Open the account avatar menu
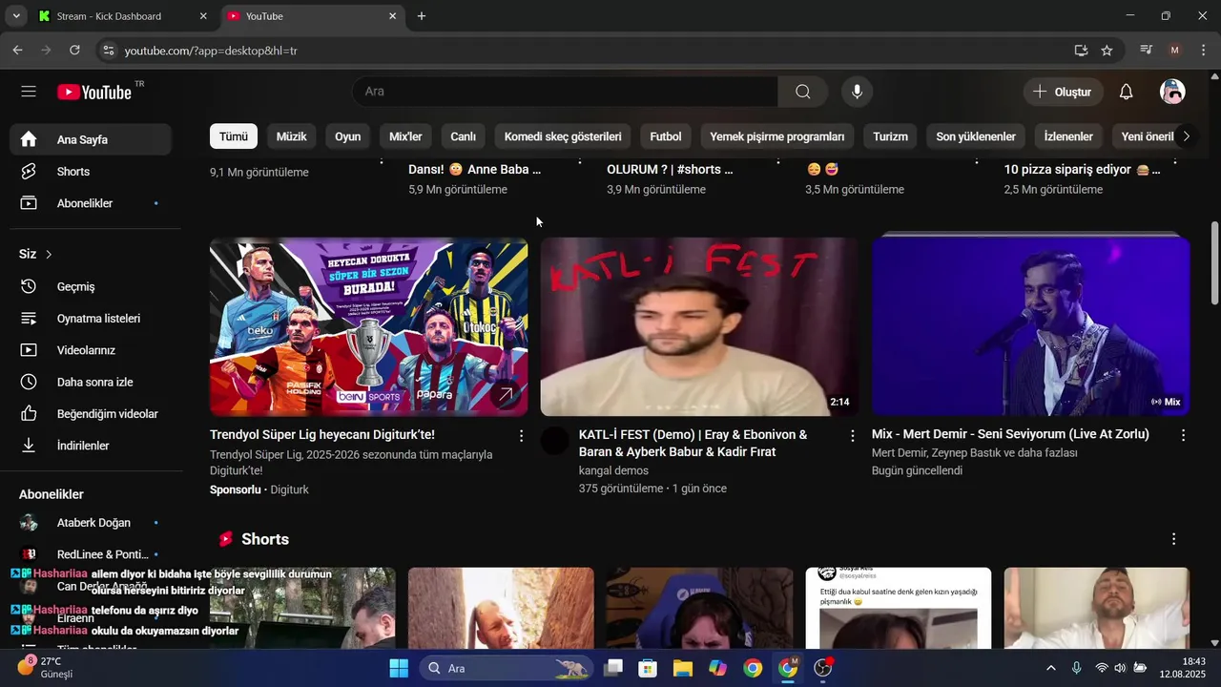The width and height of the screenshot is (1221, 687). tap(1172, 92)
